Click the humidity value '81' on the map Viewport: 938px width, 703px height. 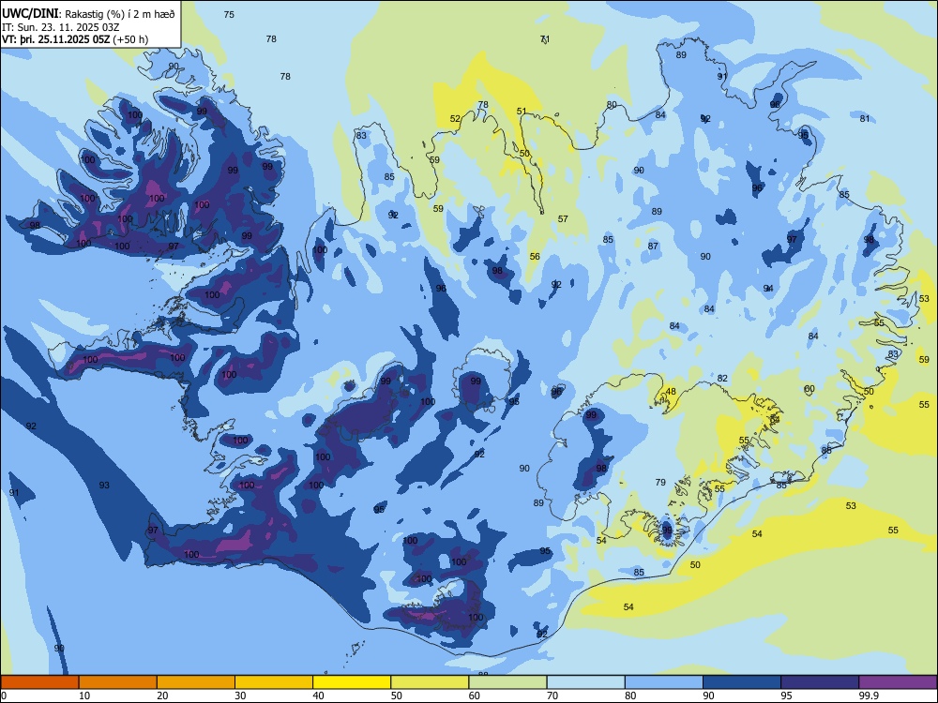pyautogui.click(x=865, y=118)
